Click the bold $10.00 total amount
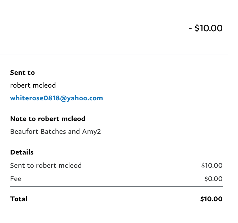The width and height of the screenshot is (238, 223). pyautogui.click(x=211, y=199)
